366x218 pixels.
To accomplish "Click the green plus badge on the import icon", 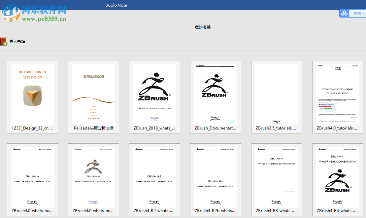I will tap(6, 44).
